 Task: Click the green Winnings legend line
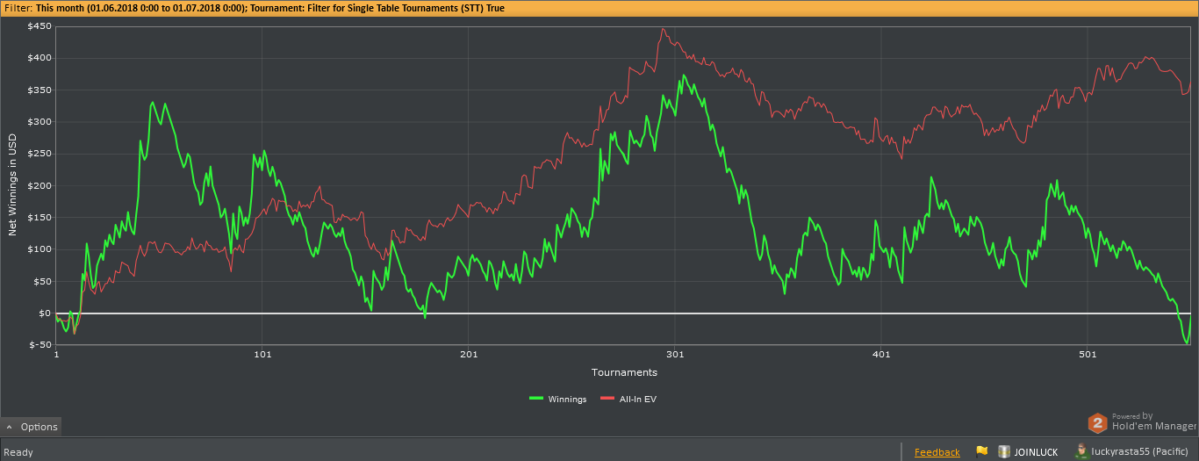[536, 399]
